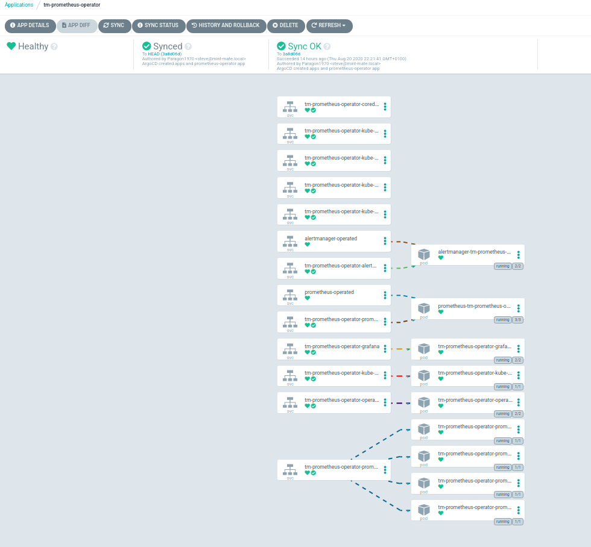Click the pod icon on the grafana pod card
Viewport: 591px width, 547px height.
(424, 348)
